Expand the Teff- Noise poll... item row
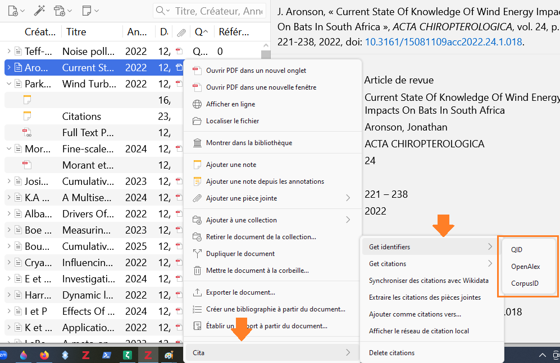Screen dimensions: 560x363 pyautogui.click(x=9, y=52)
